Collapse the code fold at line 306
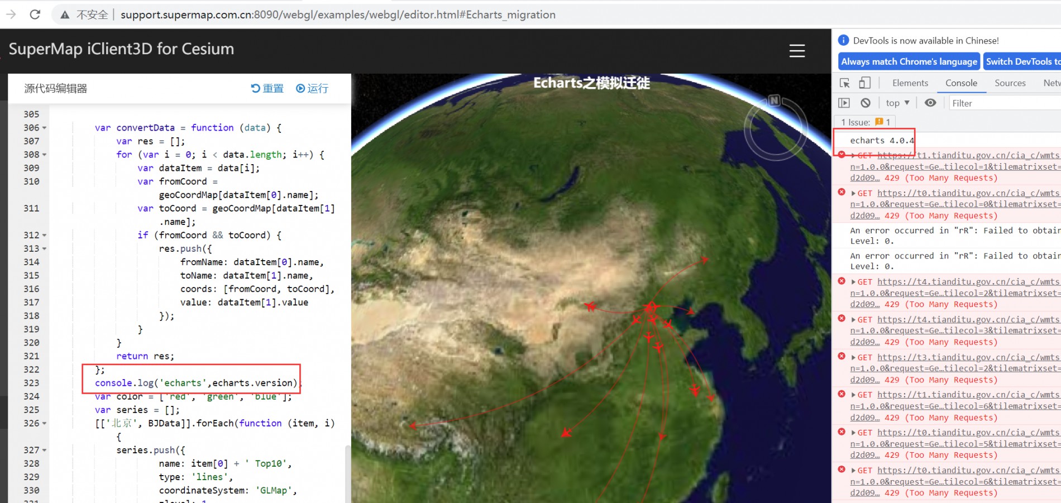The height and width of the screenshot is (503, 1061). 45,128
